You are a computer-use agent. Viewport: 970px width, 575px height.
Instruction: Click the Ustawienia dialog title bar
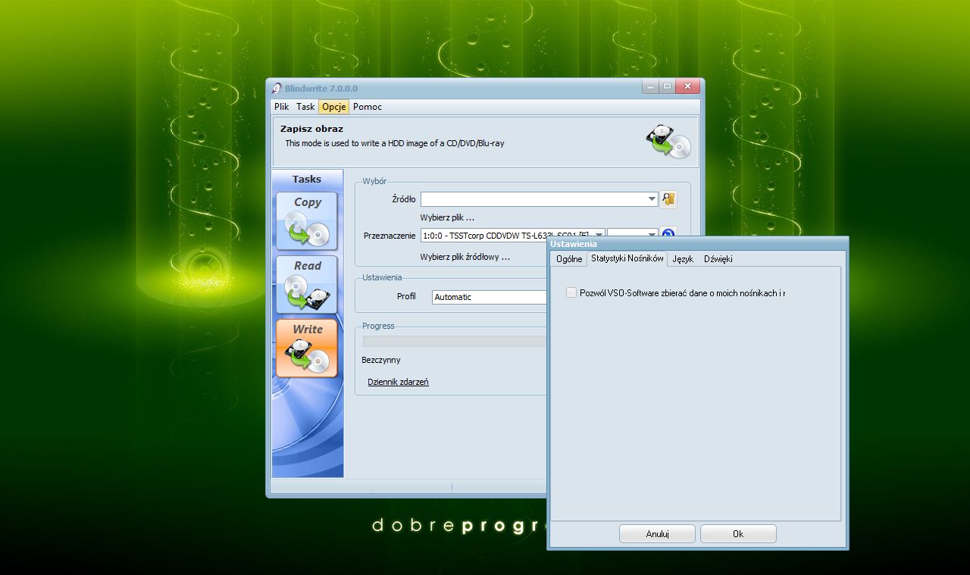click(x=697, y=244)
